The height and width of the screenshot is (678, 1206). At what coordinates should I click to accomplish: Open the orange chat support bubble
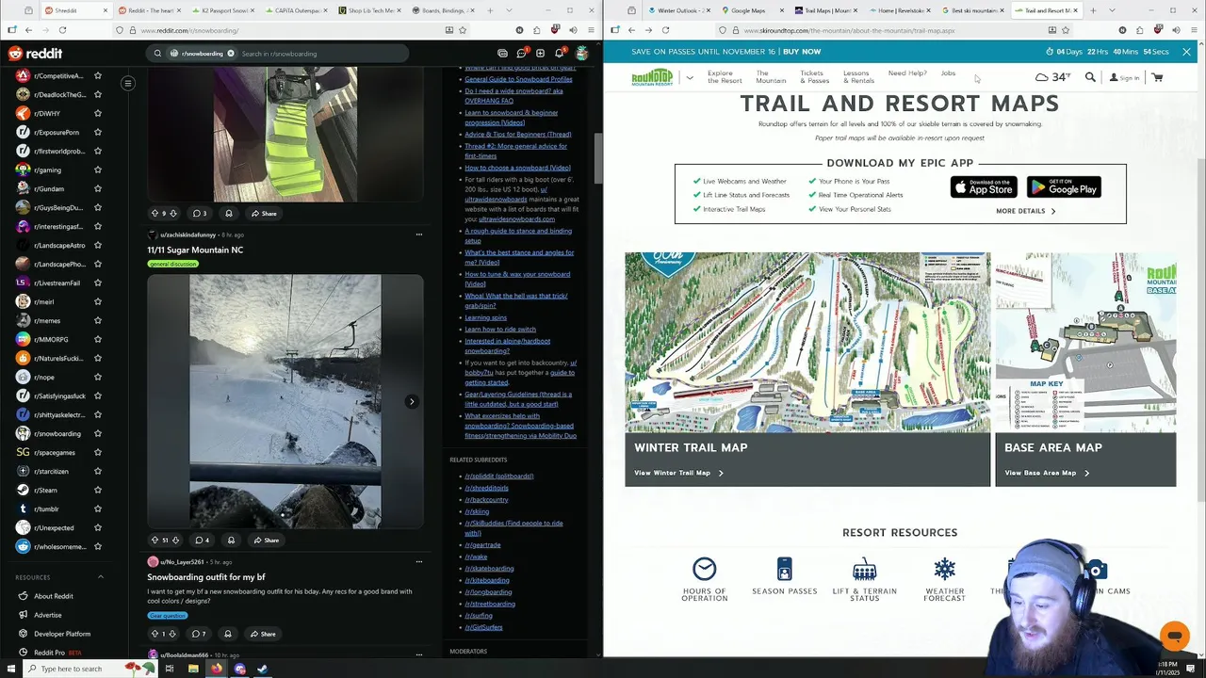click(x=1174, y=636)
